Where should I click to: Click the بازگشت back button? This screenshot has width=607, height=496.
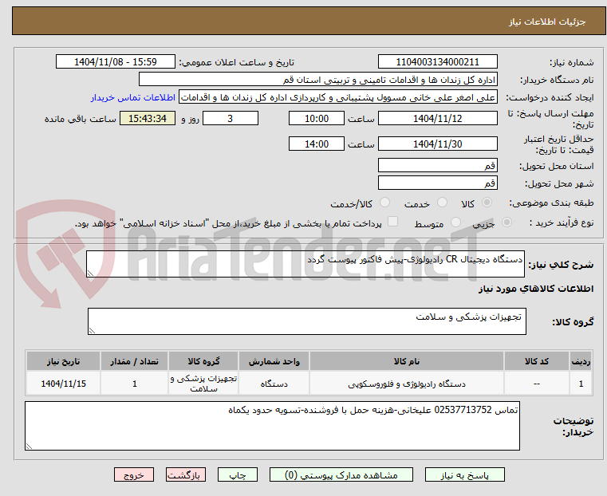186,474
